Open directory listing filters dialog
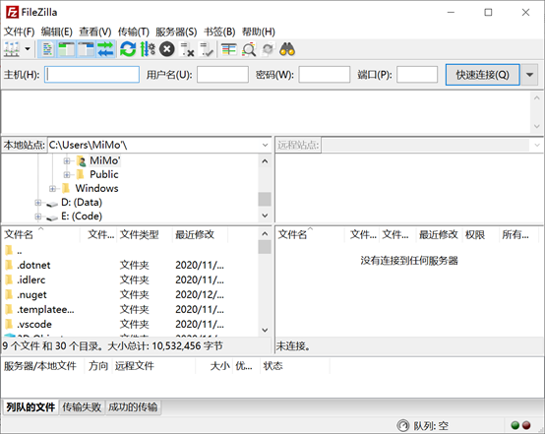This screenshot has width=545, height=434. (x=228, y=49)
